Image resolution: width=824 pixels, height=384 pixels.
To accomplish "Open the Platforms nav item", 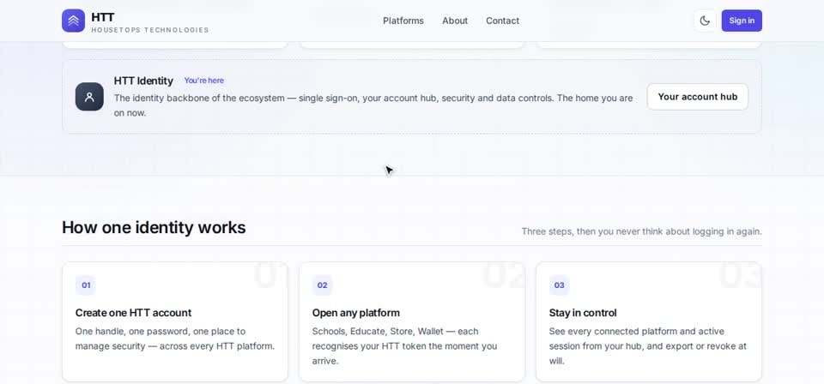I will 403,21.
